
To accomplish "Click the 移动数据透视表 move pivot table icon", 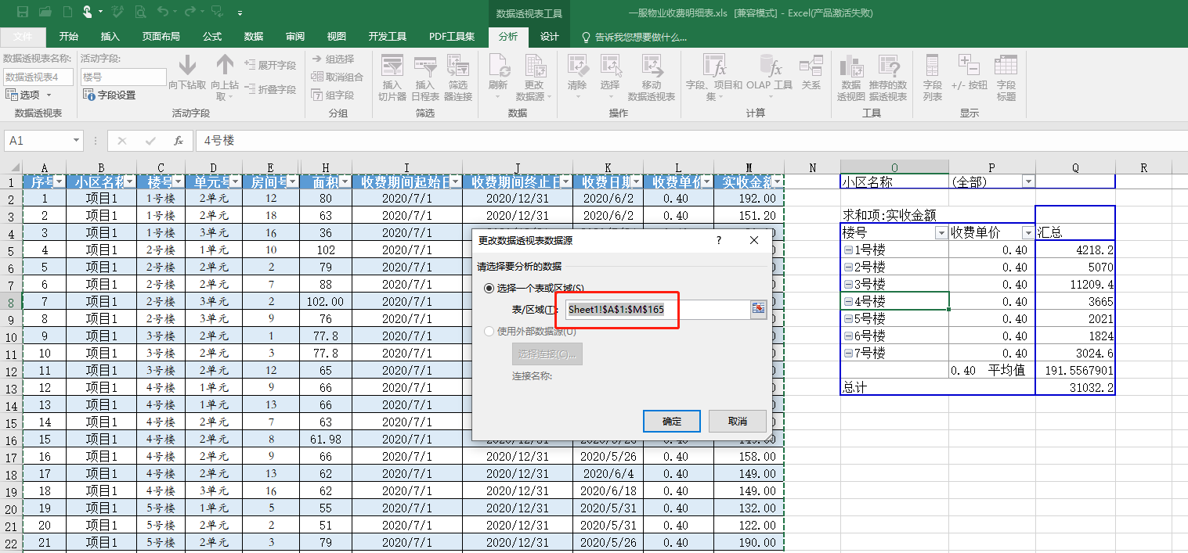I will tap(652, 65).
